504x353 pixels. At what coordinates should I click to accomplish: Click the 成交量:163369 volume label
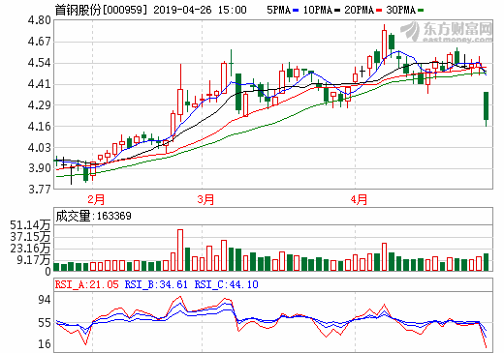coord(93,216)
